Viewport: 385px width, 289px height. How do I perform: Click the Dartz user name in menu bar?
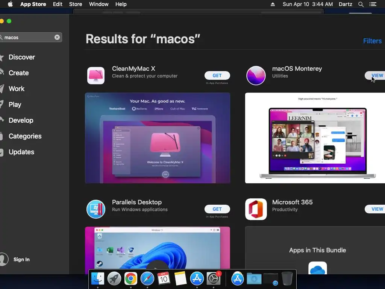tap(345, 4)
